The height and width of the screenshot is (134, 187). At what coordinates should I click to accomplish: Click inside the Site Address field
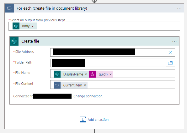click(113, 52)
